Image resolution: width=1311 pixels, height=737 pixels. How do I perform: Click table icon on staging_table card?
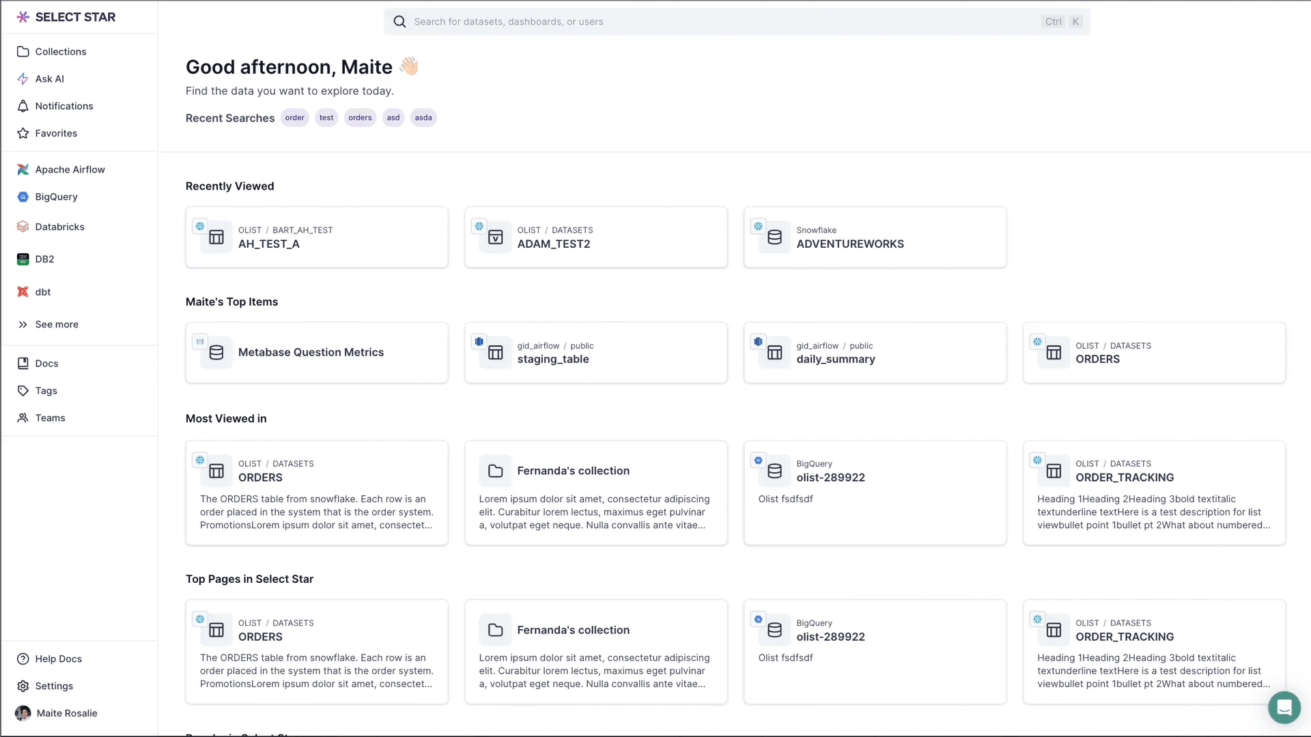496,353
